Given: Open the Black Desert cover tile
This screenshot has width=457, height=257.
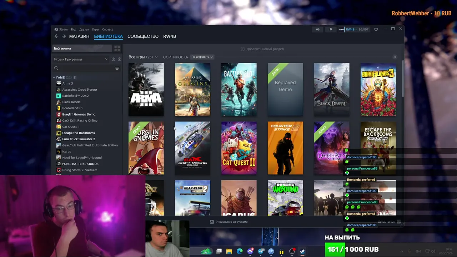Looking at the screenshot, I should tap(332, 90).
